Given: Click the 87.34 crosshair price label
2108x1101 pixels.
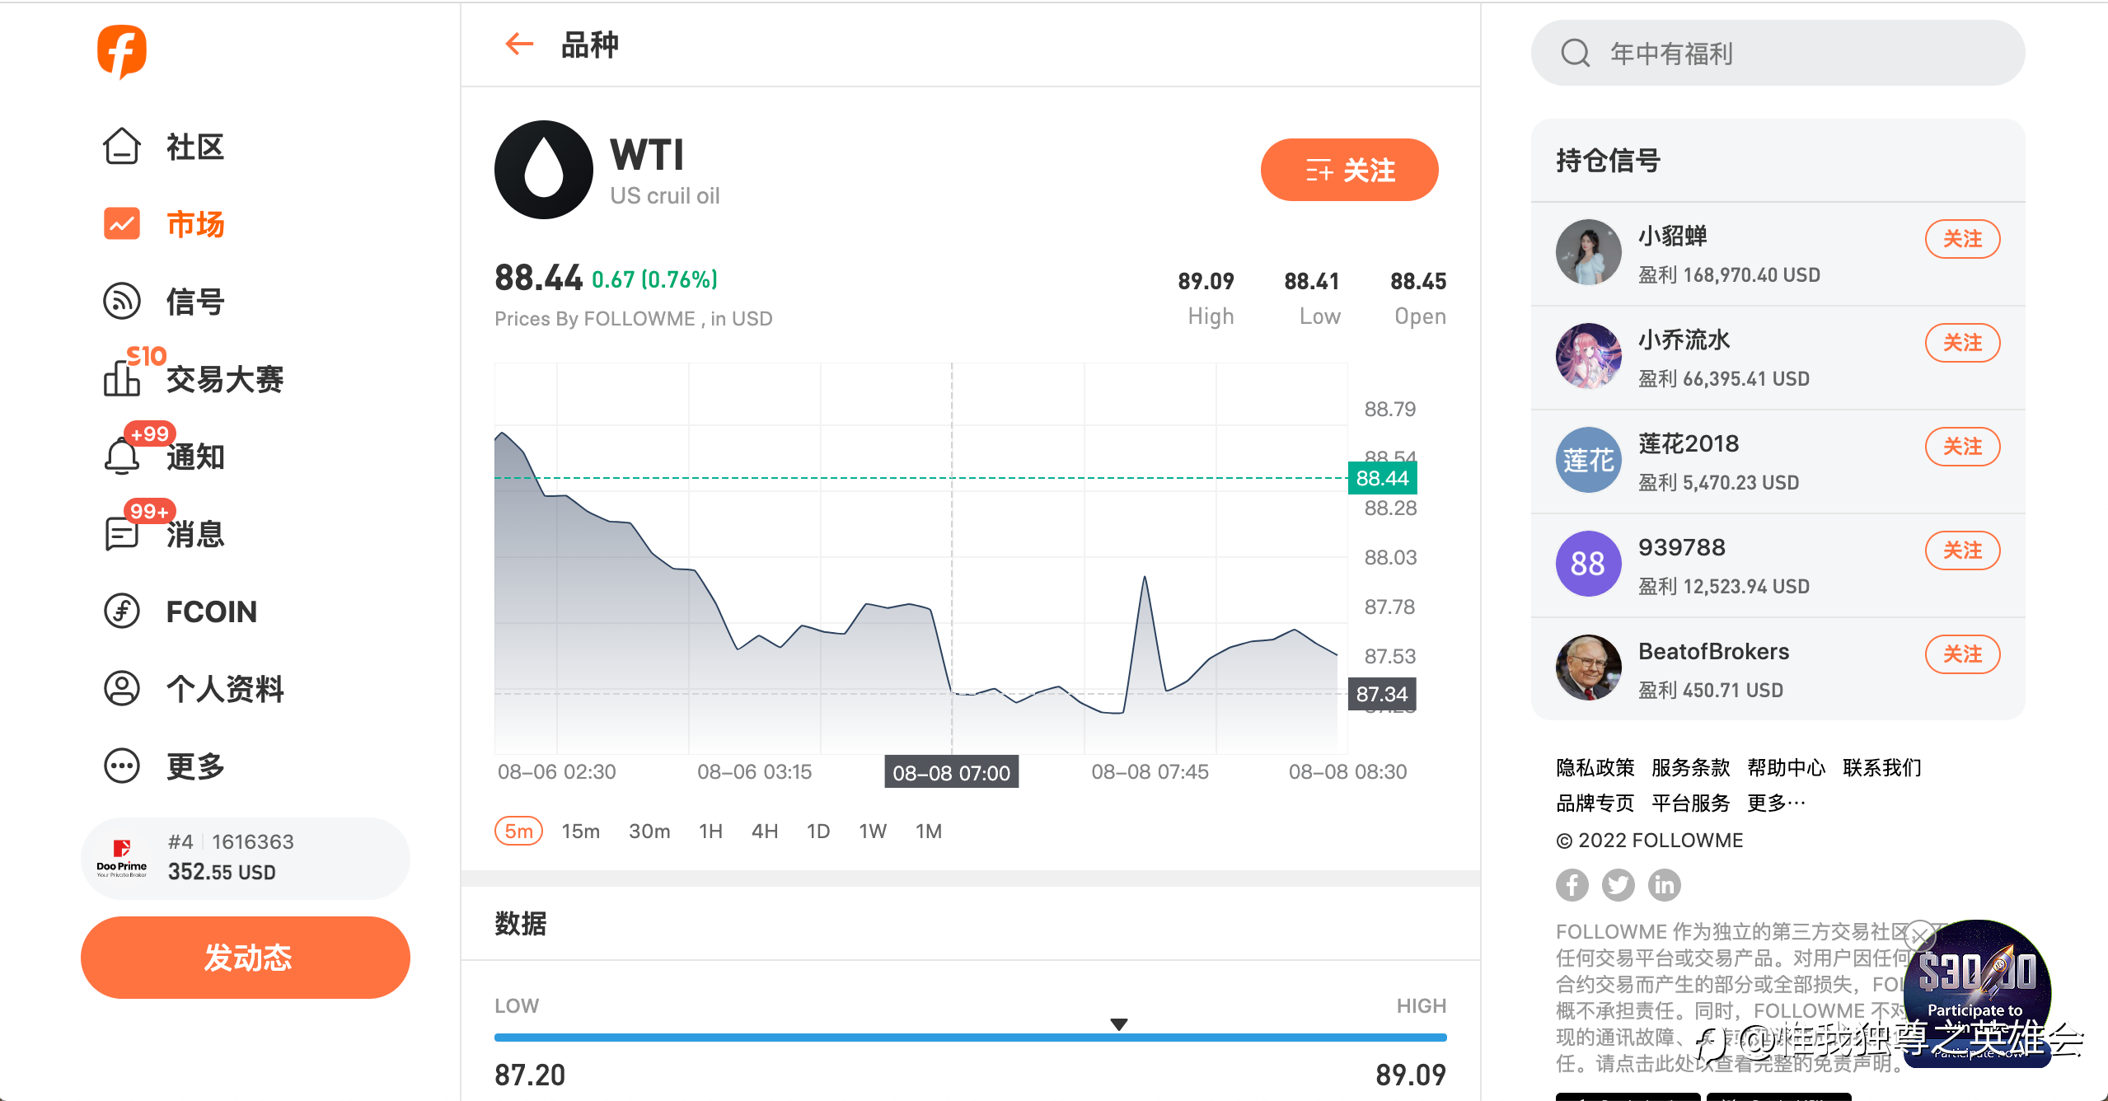Looking at the screenshot, I should tap(1382, 694).
